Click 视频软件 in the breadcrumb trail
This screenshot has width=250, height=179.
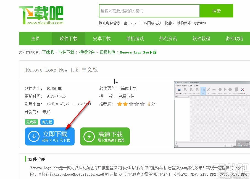coord(87,52)
